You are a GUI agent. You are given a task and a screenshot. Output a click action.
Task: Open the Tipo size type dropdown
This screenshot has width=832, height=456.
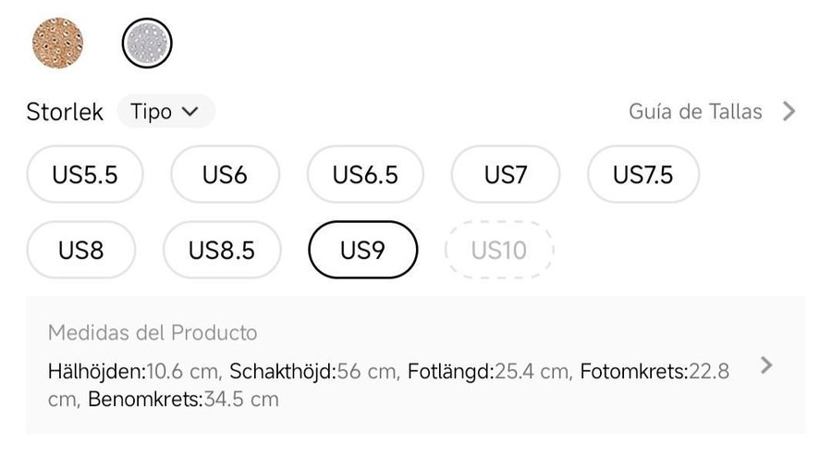165,112
